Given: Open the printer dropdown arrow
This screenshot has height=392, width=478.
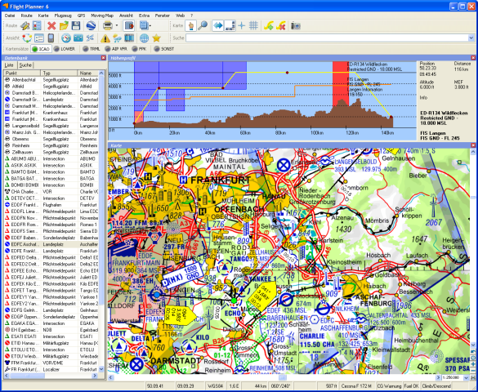Looking at the screenshot, I should click(x=117, y=26).
